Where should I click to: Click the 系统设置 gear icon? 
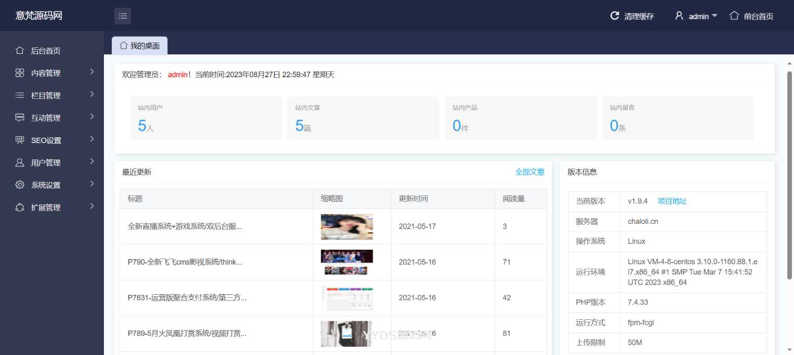pyautogui.click(x=20, y=185)
